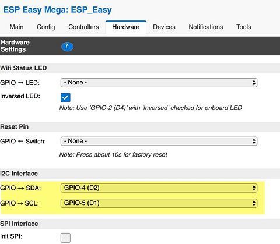The height and width of the screenshot is (244, 280).
Task: Open the Hardware Settings help icon
Action: click(x=67, y=47)
